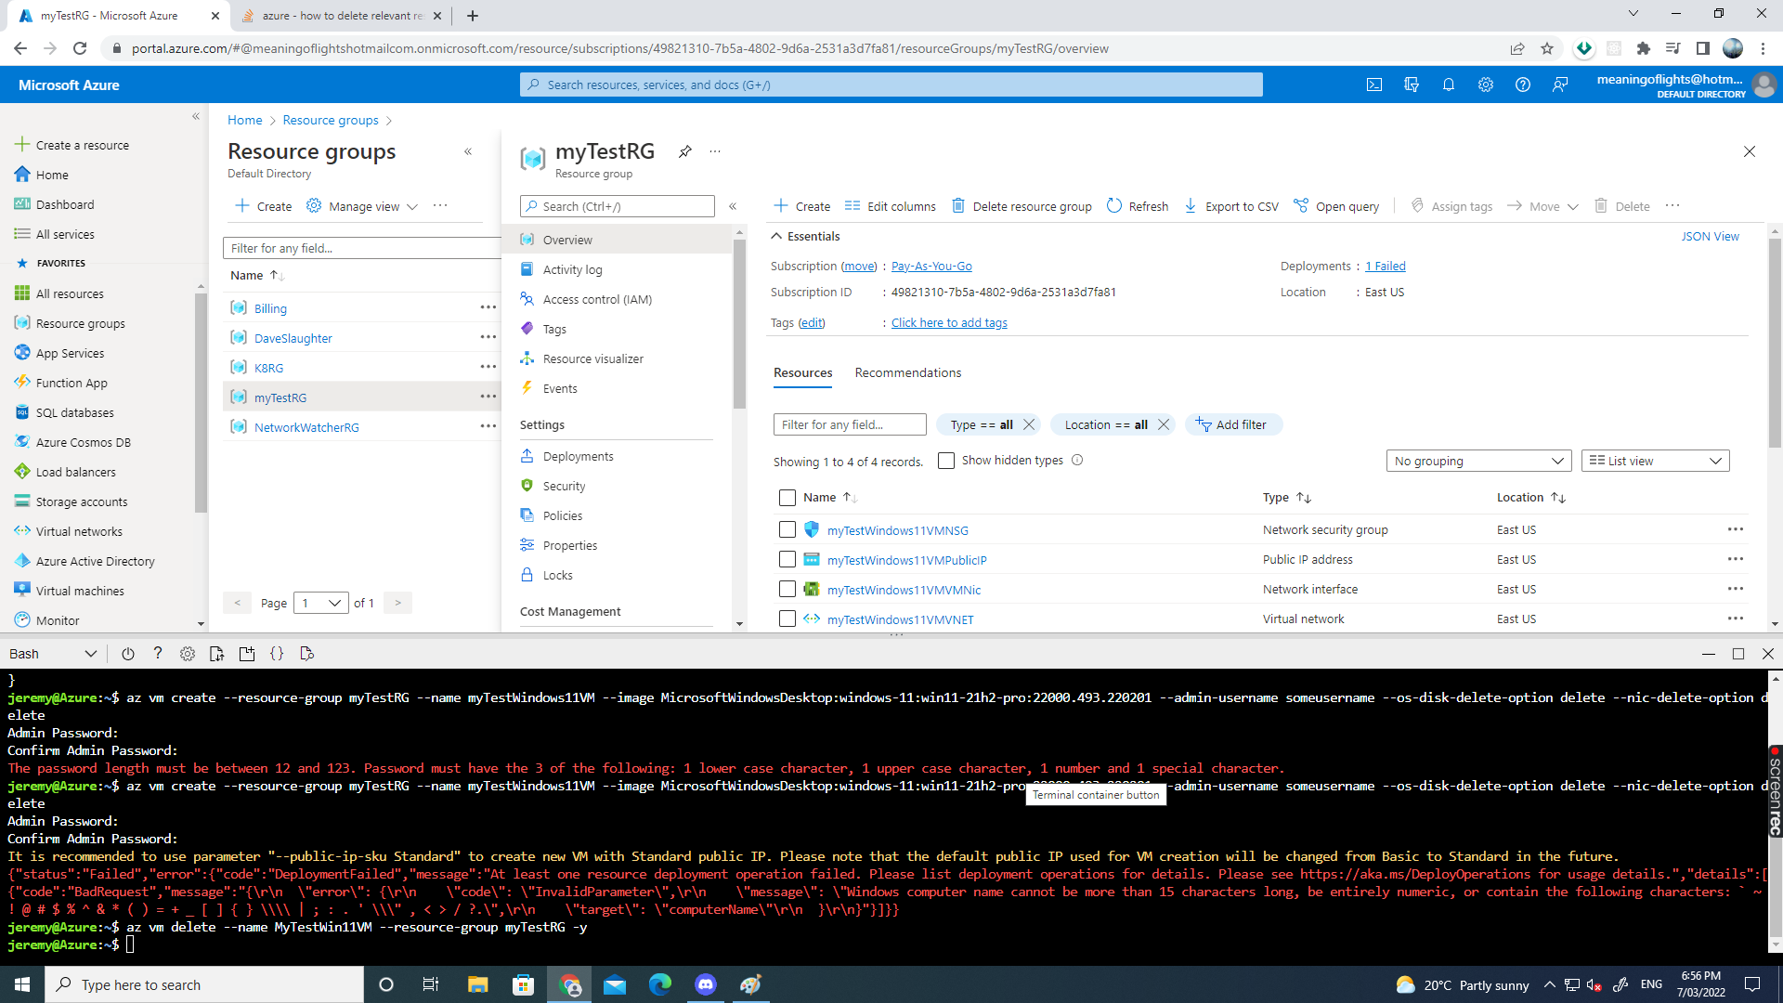Click the Search resources, services, and docs box
Viewport: 1783px width, 1003px height.
pos(891,85)
